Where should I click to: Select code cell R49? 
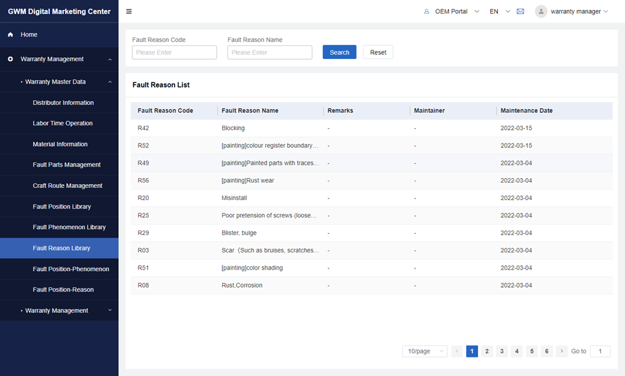click(x=143, y=163)
